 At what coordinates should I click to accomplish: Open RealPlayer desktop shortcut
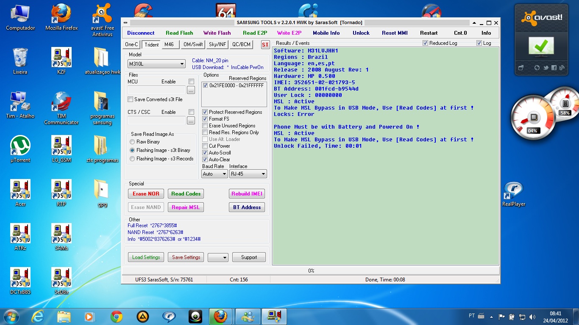[514, 195]
